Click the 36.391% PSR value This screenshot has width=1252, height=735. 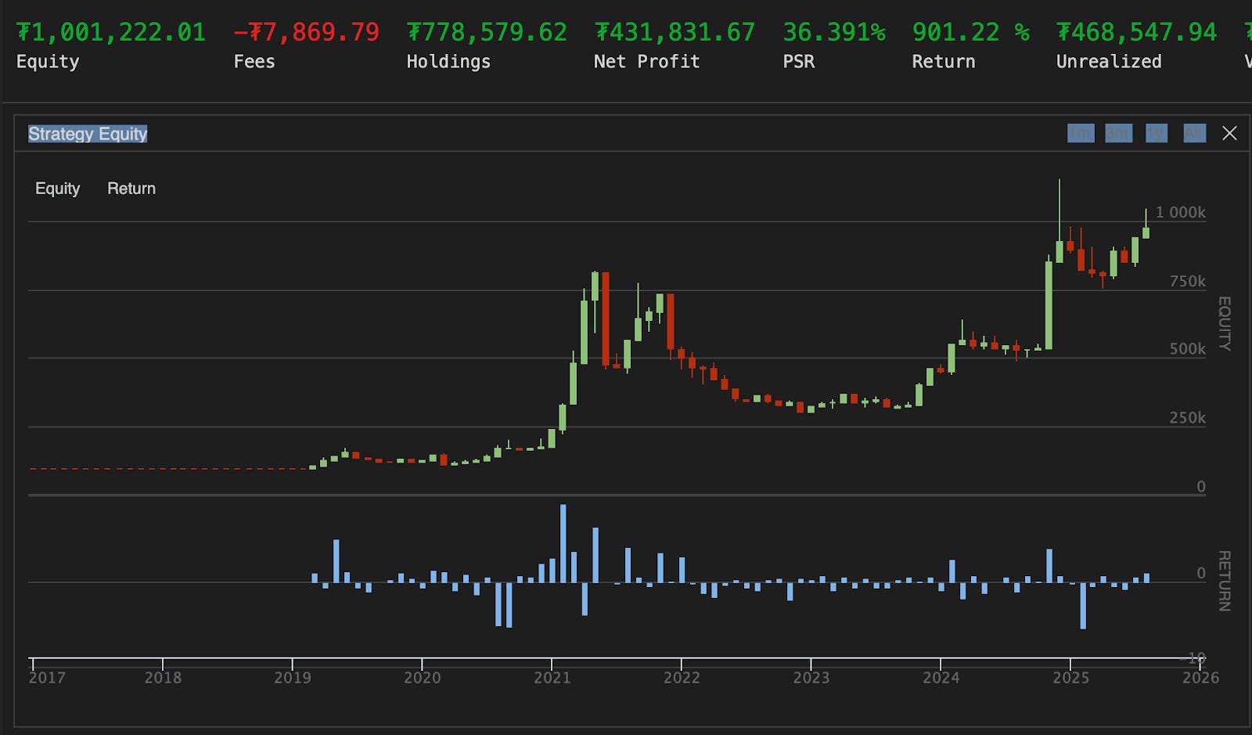(x=834, y=32)
